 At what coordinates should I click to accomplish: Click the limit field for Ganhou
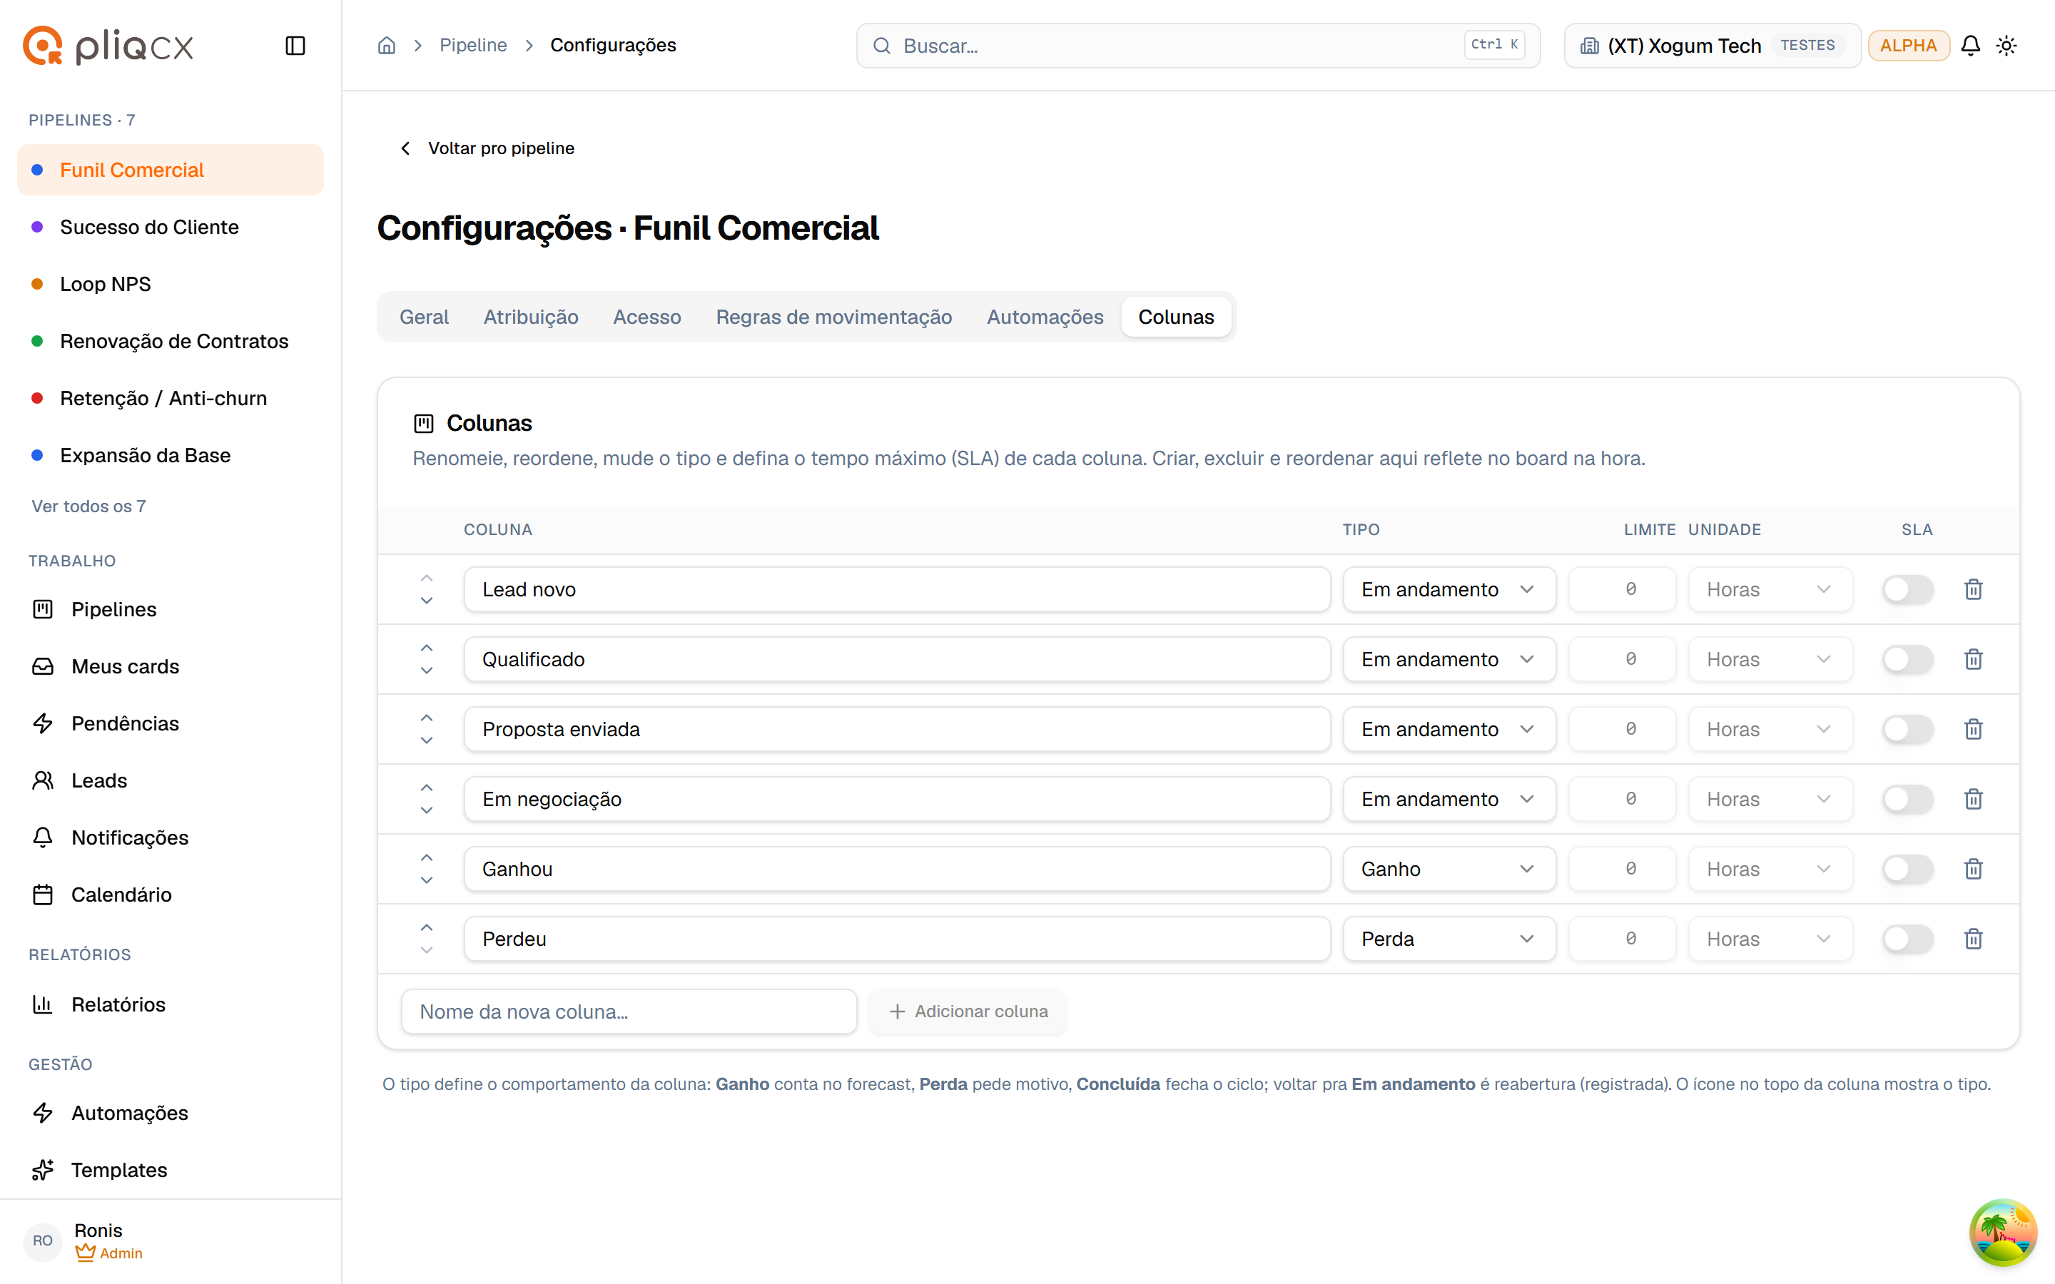pos(1622,869)
